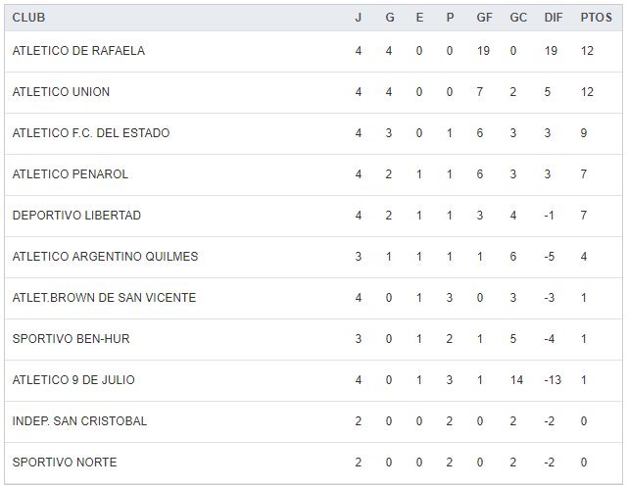
Task: Click Atletico 9 de Julio's -13 difference cell
Action: click(x=553, y=380)
